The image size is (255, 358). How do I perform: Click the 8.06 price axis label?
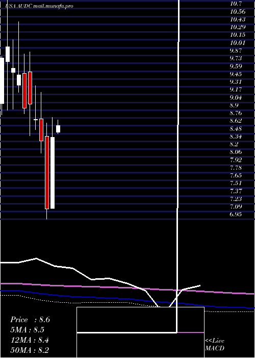(x=236, y=152)
